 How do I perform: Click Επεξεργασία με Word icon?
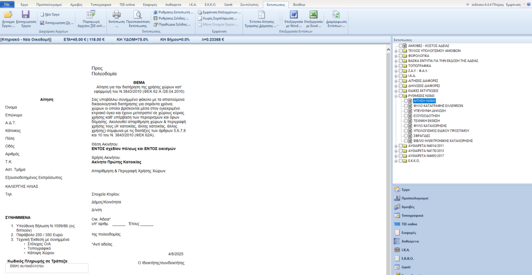[294, 17]
